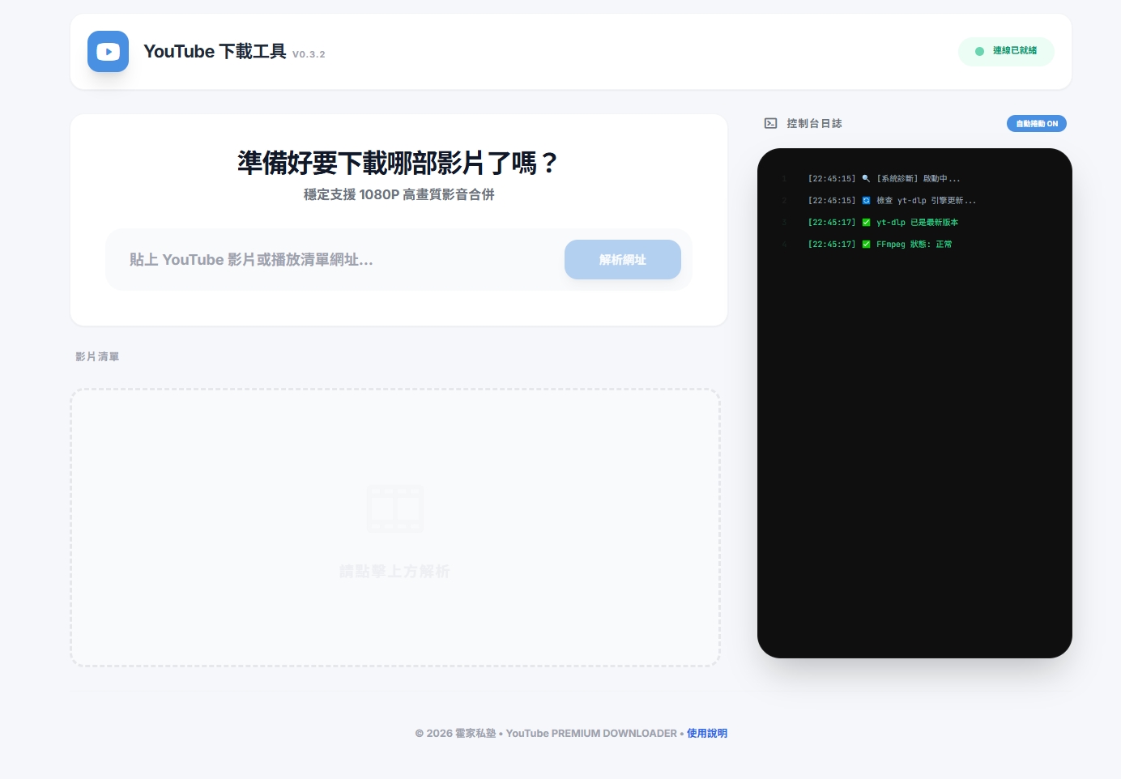Click the faded film strip icon in video list
The image size is (1121, 779).
click(x=395, y=509)
